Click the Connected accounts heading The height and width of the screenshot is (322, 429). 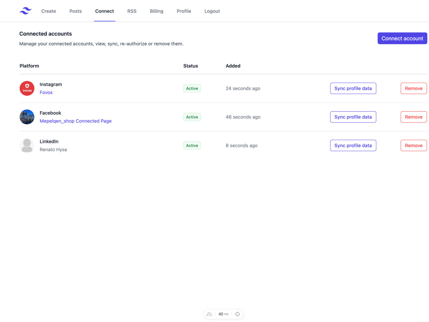point(45,33)
